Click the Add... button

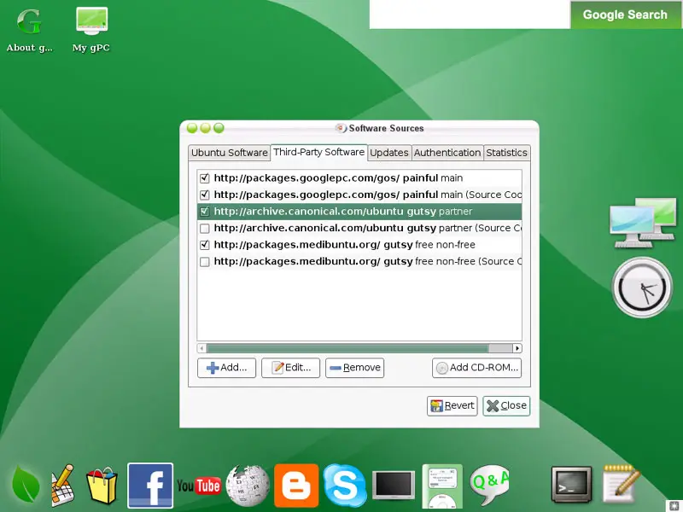click(x=226, y=368)
